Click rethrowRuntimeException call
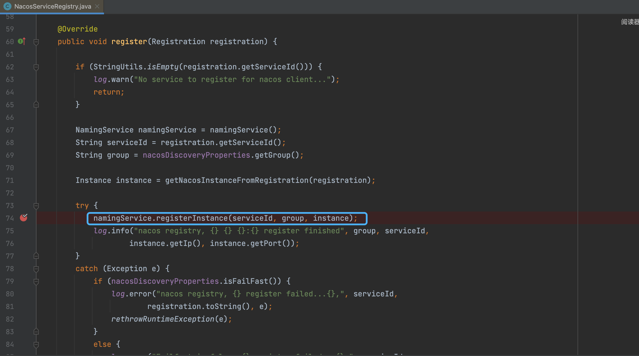This screenshot has width=639, height=356. 163,319
